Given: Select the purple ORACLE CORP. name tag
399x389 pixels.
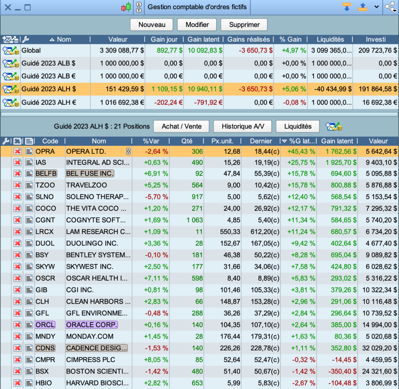Looking at the screenshot, I should tap(92, 325).
